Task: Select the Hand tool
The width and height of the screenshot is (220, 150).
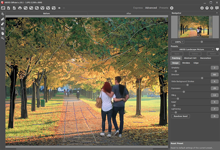Action: pos(3,34)
